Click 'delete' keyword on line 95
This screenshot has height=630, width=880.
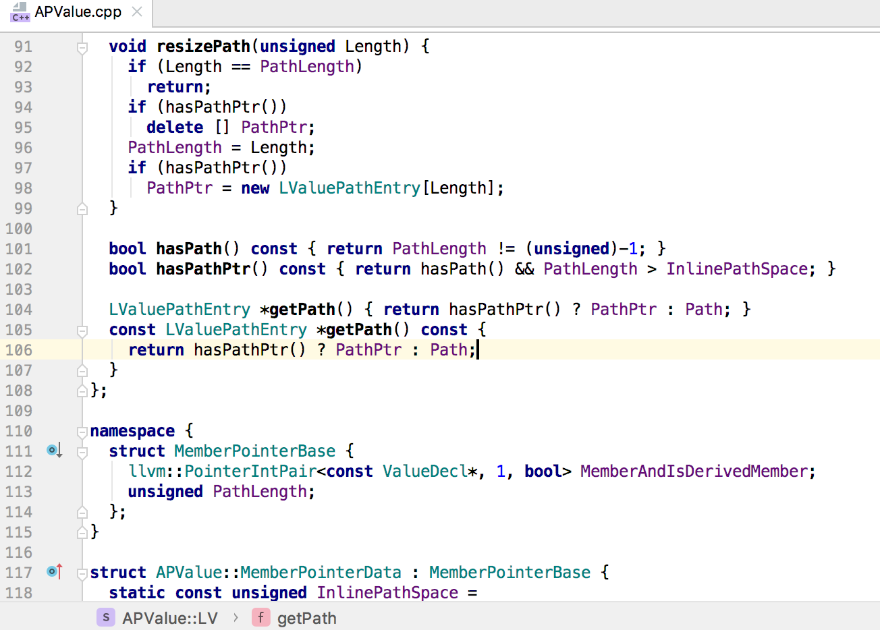[x=175, y=127]
